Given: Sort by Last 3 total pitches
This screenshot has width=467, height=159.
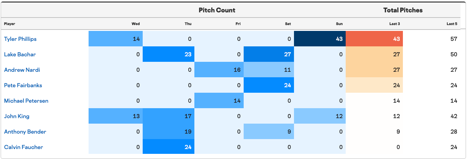Looking at the screenshot, I should click(x=394, y=24).
